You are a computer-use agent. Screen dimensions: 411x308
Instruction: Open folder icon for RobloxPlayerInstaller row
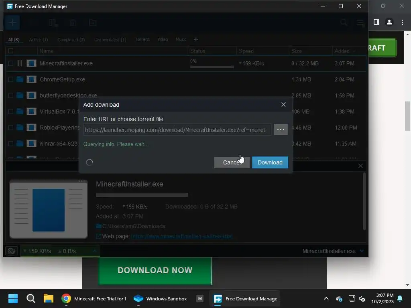tap(20, 128)
